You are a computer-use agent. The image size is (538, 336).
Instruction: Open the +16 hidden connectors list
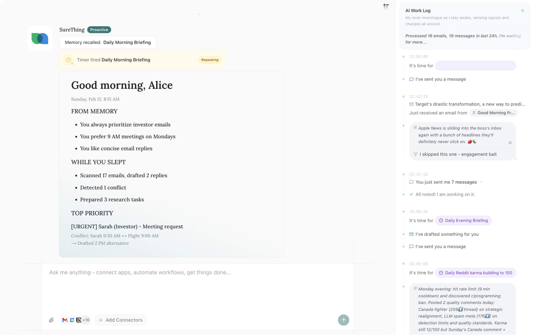point(86,320)
